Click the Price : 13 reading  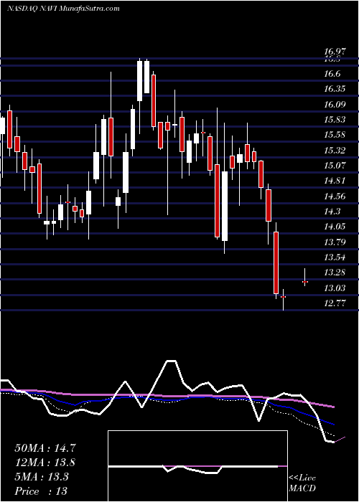(41, 491)
